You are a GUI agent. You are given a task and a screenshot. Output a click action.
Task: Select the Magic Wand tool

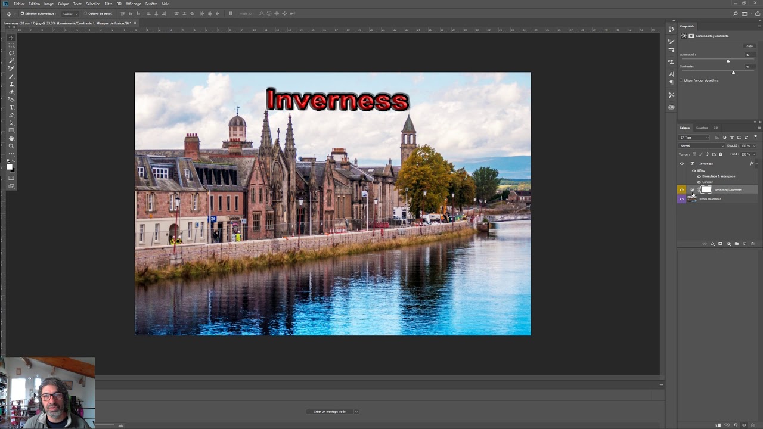point(11,61)
